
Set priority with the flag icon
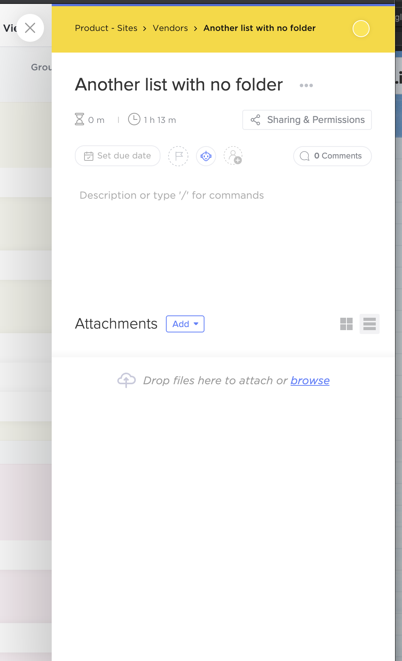click(178, 156)
